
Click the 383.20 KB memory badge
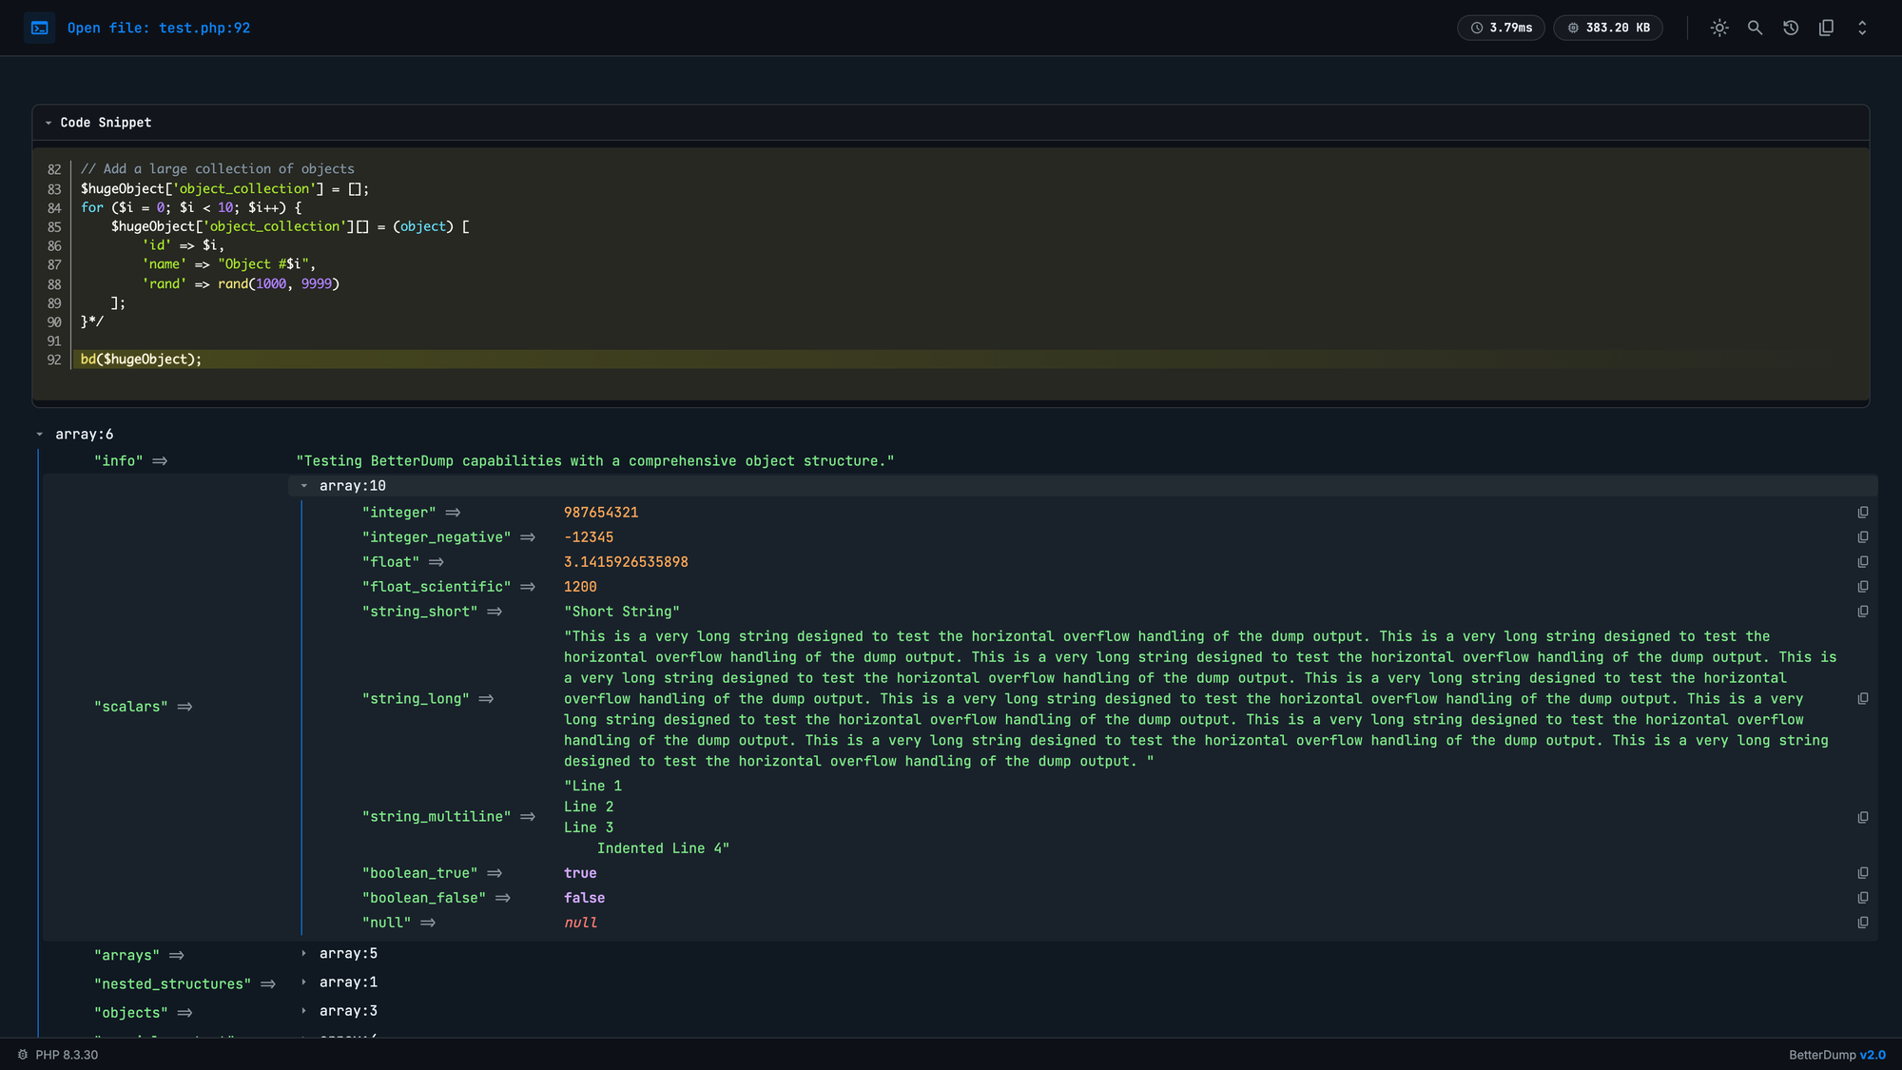1607,28
